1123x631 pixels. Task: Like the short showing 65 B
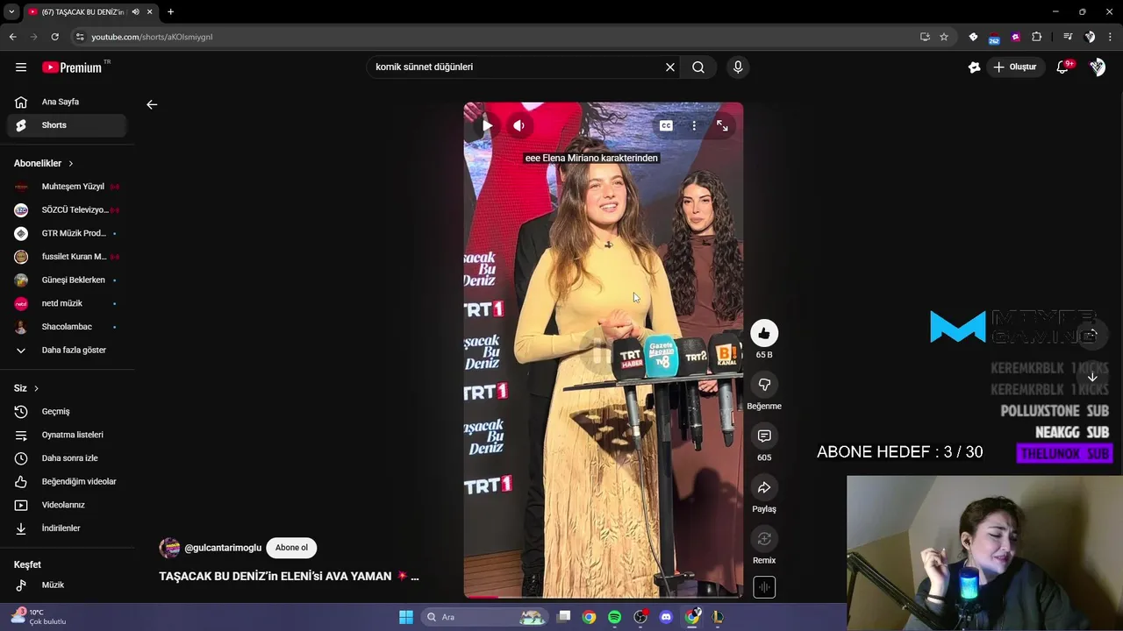(764, 333)
